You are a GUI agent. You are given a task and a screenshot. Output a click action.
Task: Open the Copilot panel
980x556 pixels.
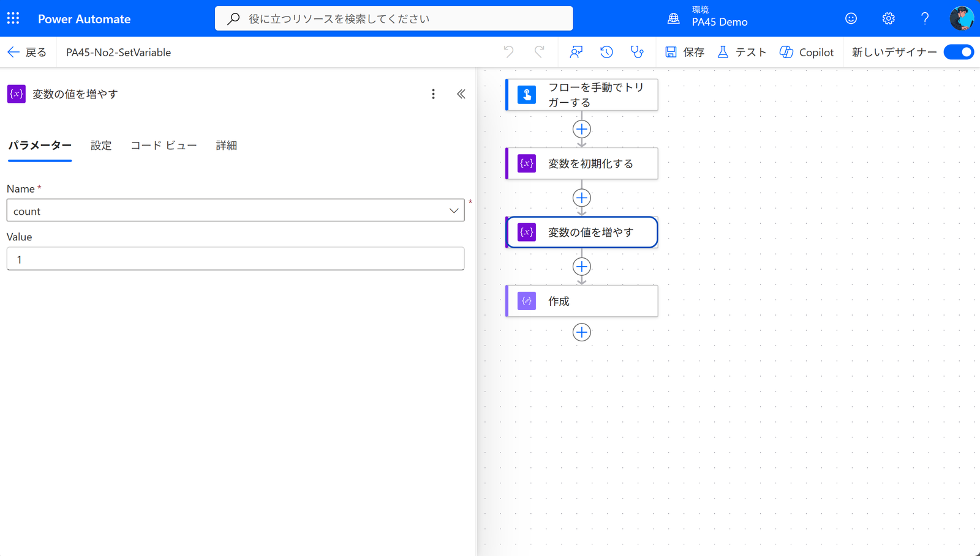[x=807, y=52]
